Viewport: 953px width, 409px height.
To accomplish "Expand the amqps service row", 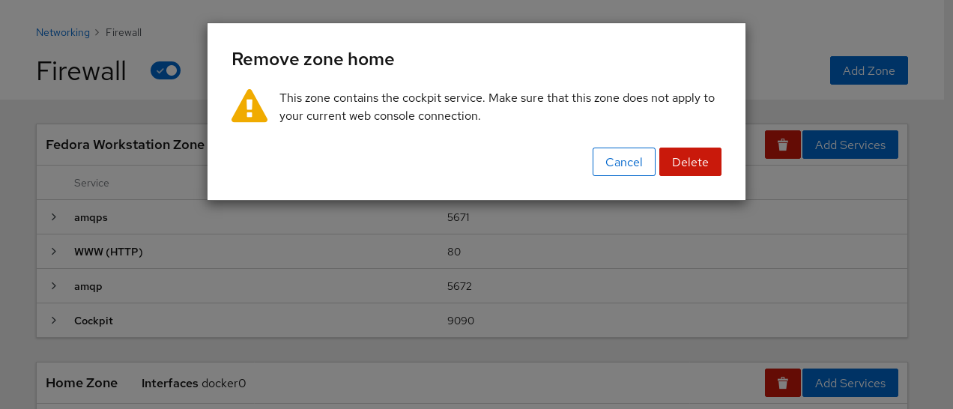I will tap(54, 217).
